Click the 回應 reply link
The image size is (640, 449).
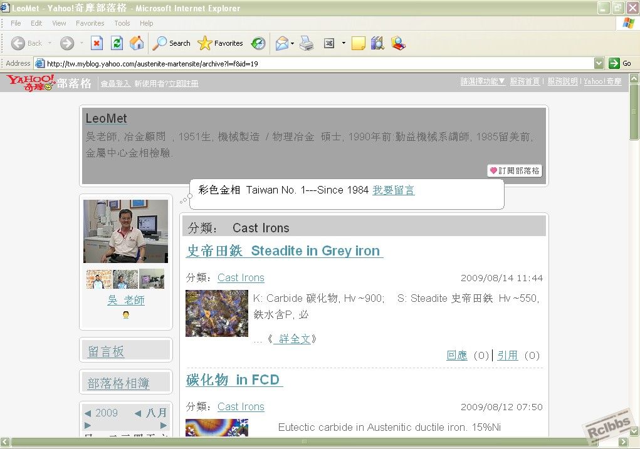click(x=457, y=356)
